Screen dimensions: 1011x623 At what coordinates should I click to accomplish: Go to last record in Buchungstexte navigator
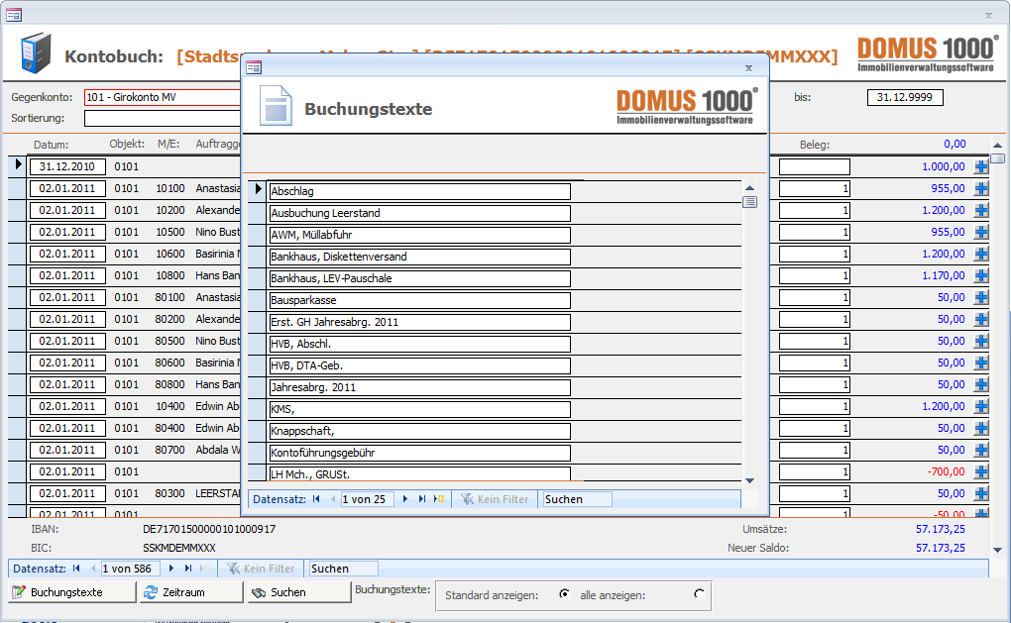coord(422,498)
